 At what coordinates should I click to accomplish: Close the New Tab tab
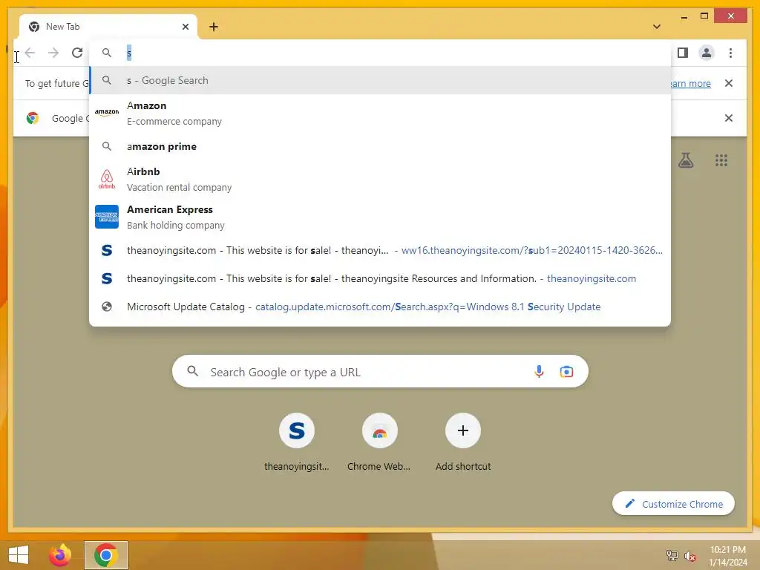pyautogui.click(x=185, y=27)
